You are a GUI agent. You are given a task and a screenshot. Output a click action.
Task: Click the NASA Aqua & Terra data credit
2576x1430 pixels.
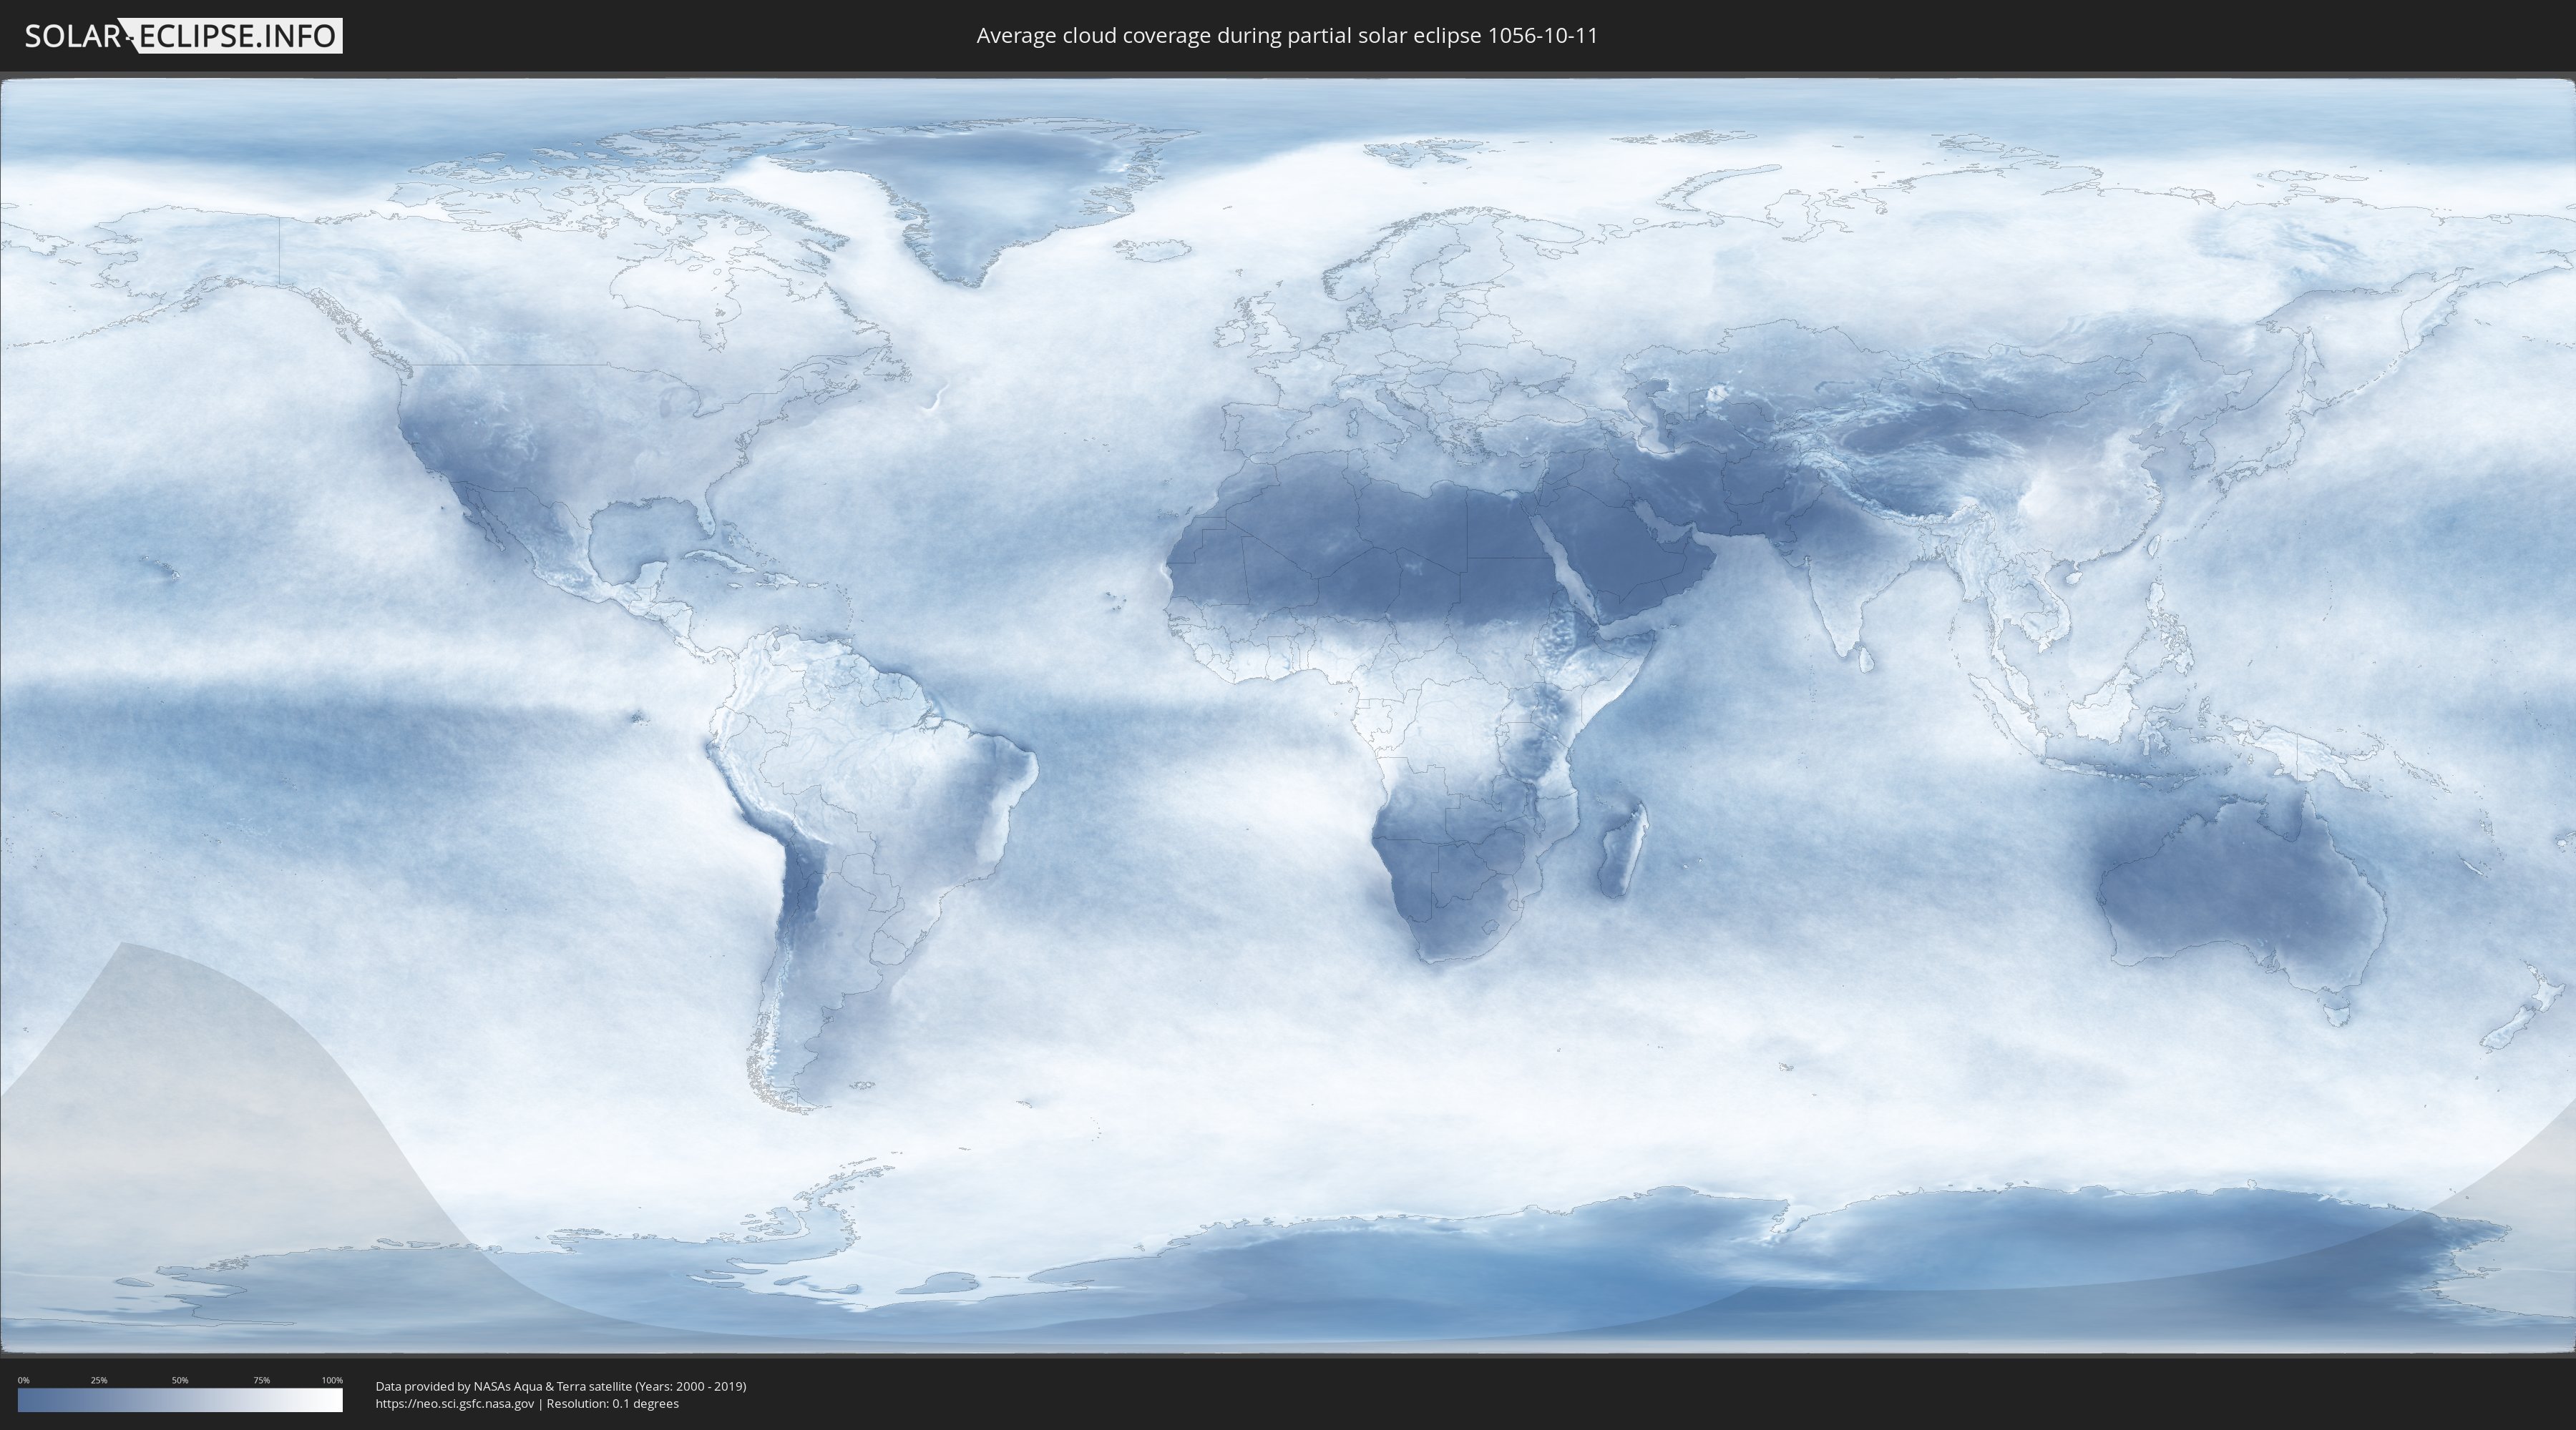(x=560, y=1386)
